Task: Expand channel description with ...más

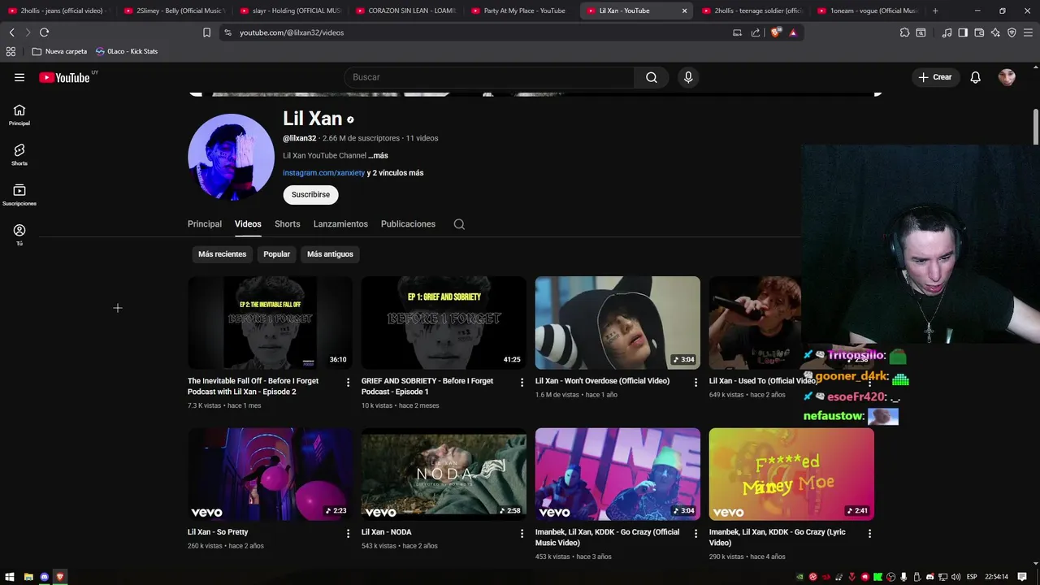Action: (x=378, y=155)
